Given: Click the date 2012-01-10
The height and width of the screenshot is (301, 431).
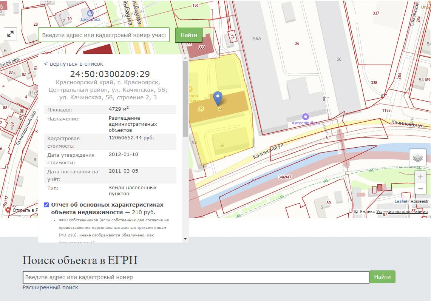Looking at the screenshot, I should (x=124, y=154).
